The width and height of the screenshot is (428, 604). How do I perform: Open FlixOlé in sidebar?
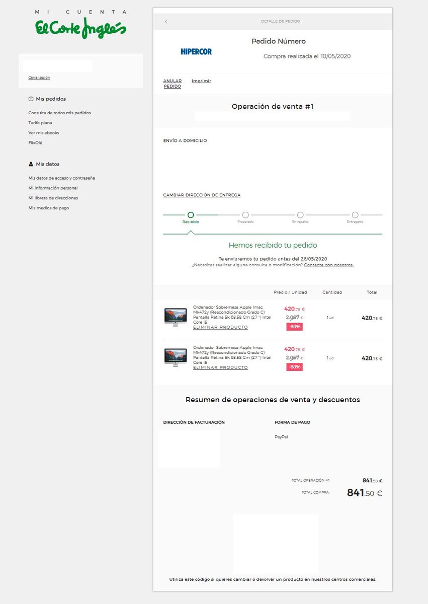coord(35,143)
